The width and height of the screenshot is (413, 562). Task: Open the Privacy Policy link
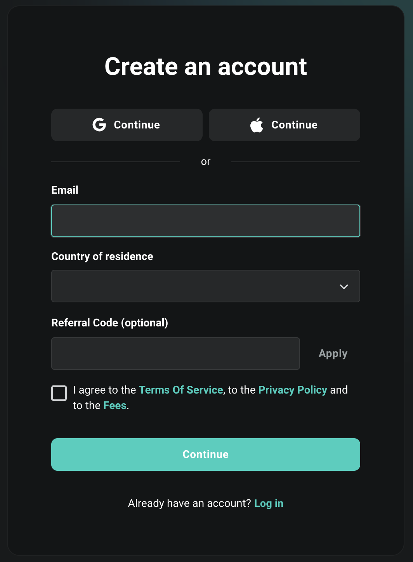point(293,390)
